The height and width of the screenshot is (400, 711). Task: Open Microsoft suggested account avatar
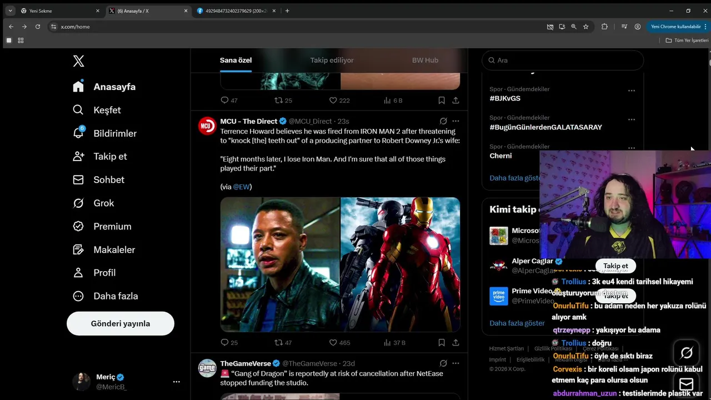[499, 236]
